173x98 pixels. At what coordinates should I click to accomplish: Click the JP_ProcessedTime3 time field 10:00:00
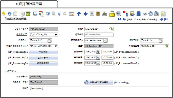[x=107, y=63]
